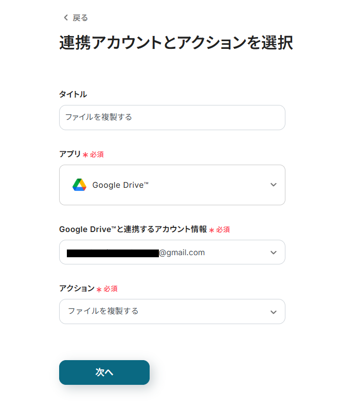The image size is (343, 409).
Task: Click the 必須 marker beside account info label
Action: click(223, 229)
